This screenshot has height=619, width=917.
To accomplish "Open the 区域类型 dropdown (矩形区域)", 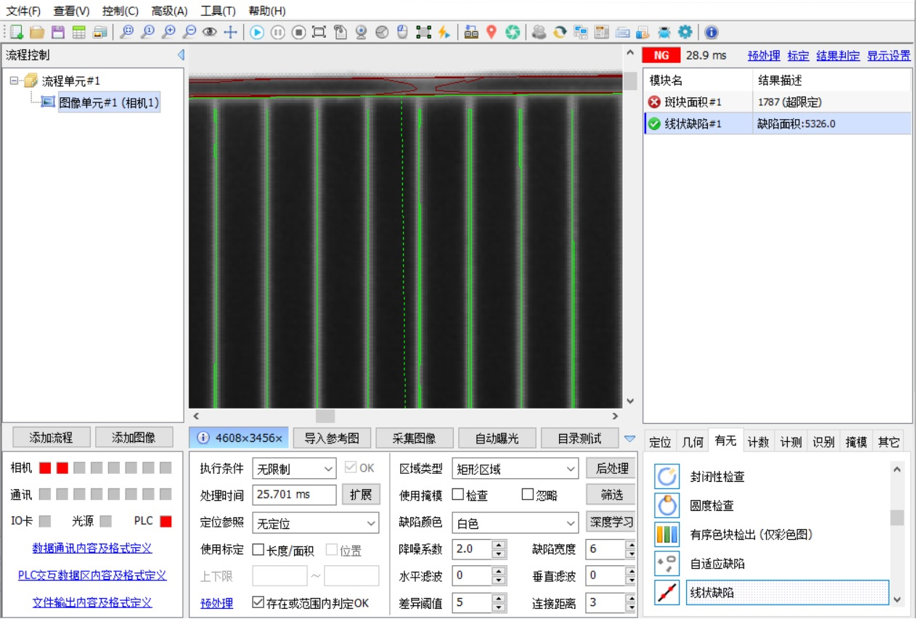I will pyautogui.click(x=515, y=469).
